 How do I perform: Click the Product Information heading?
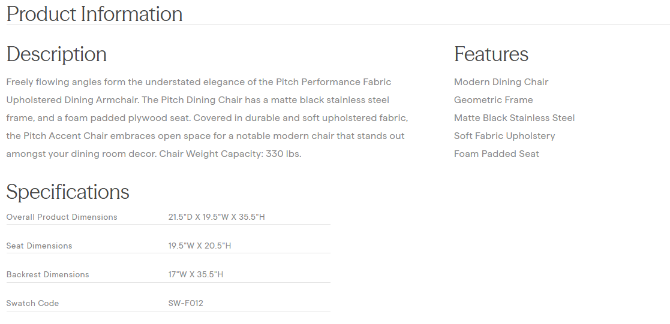click(x=94, y=14)
